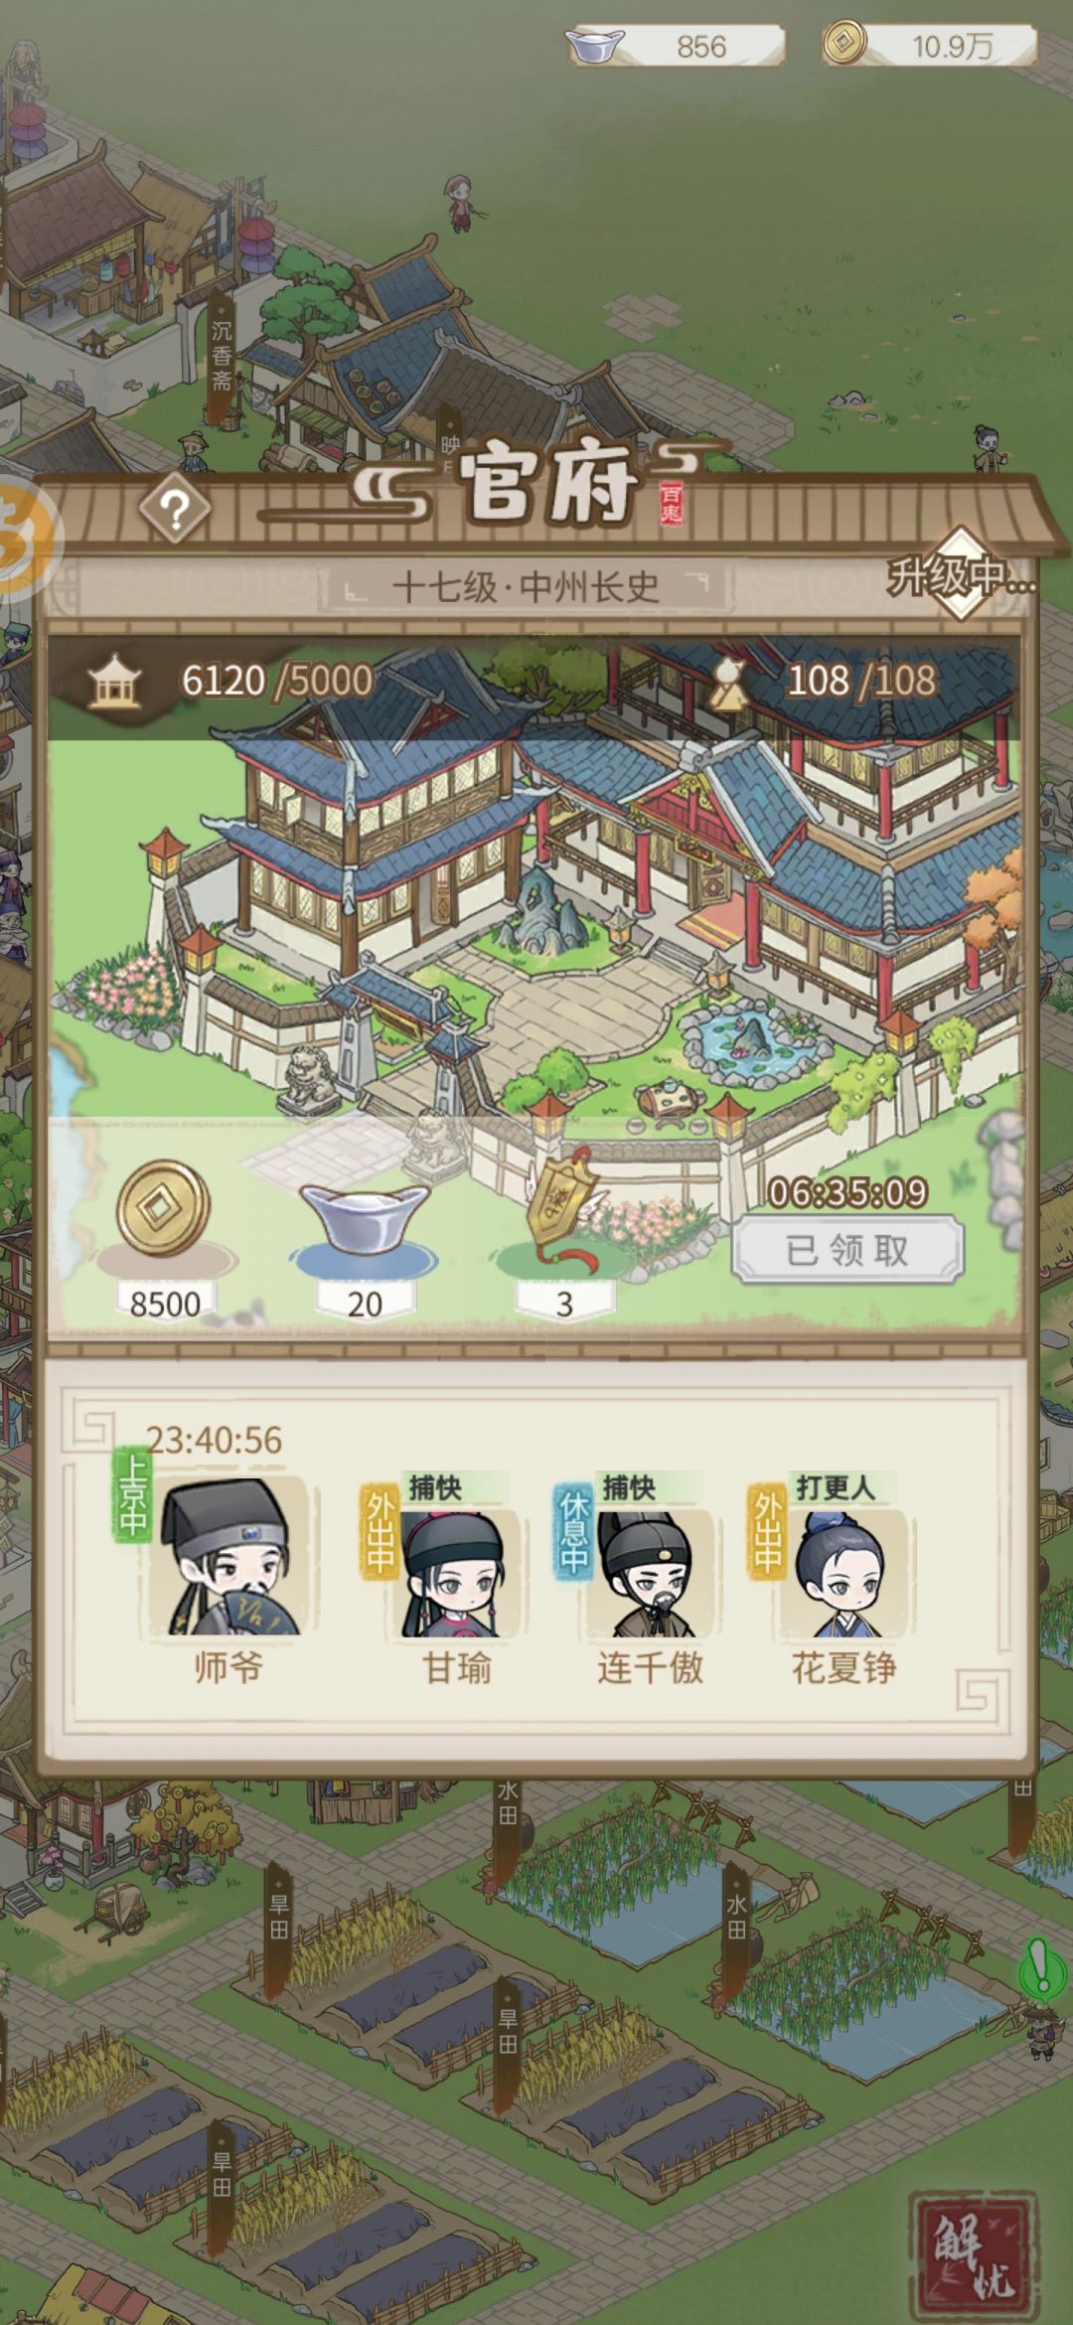
Task: Tap the silver ingot currency icon at top
Action: [x=595, y=45]
